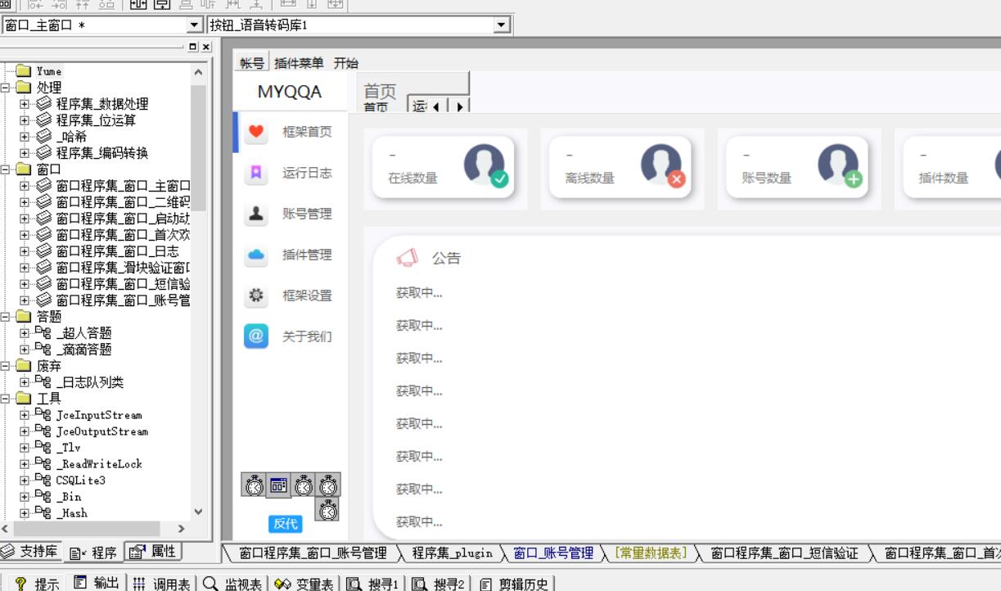
Task: Select 窗口程序集_滑块验证窗口 tree item
Action: tap(123, 268)
